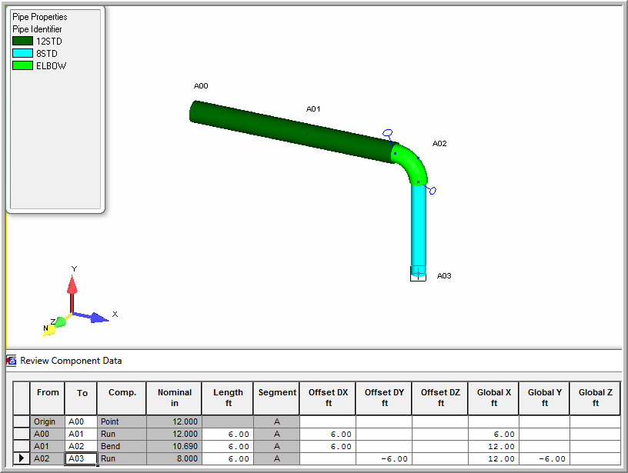Click the 12STD legend label

48,42
